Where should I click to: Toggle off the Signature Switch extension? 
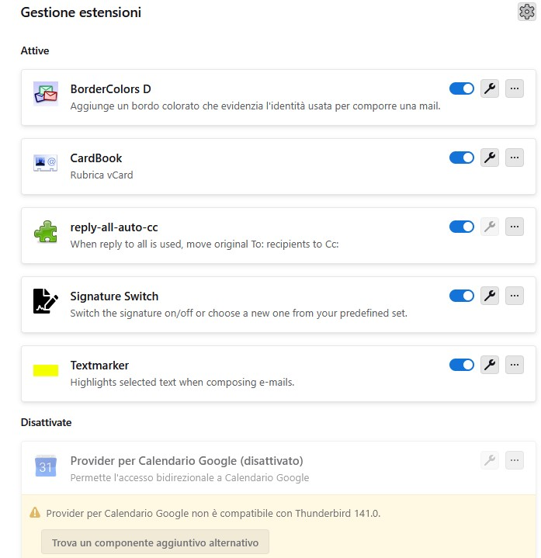(x=462, y=296)
